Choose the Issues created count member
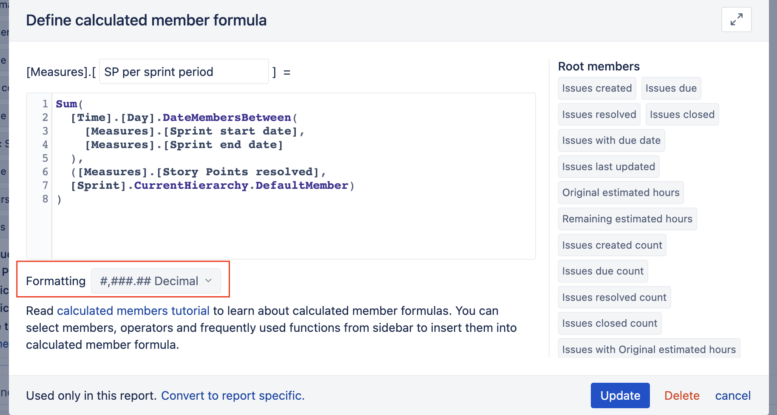Screen dimensions: 777x415 coord(612,245)
